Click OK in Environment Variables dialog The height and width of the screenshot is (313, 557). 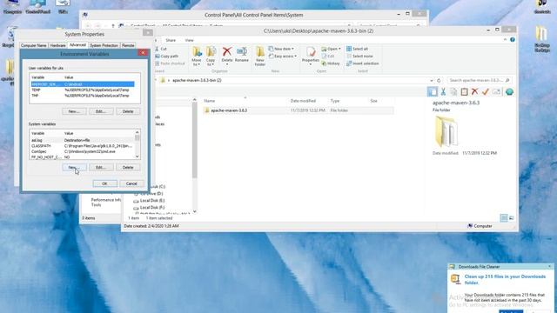coord(104,183)
